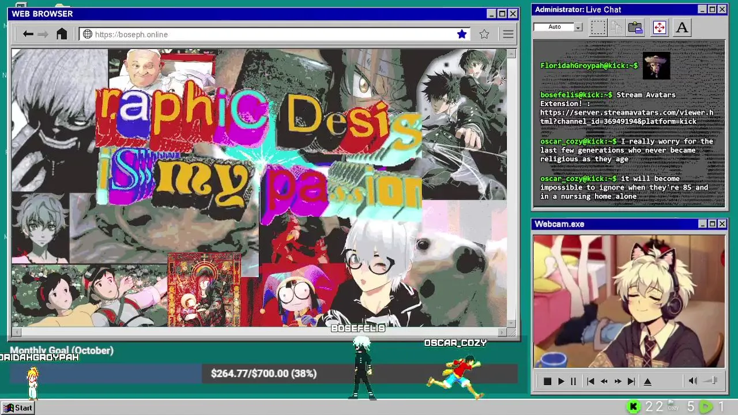Click the FloridahGroypah pixel avatar

pos(33,382)
